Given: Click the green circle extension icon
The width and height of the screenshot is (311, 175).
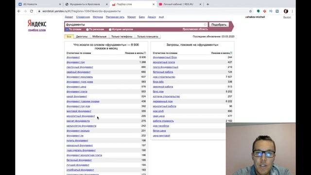Looking at the screenshot, I should pyautogui.click(x=258, y=11).
